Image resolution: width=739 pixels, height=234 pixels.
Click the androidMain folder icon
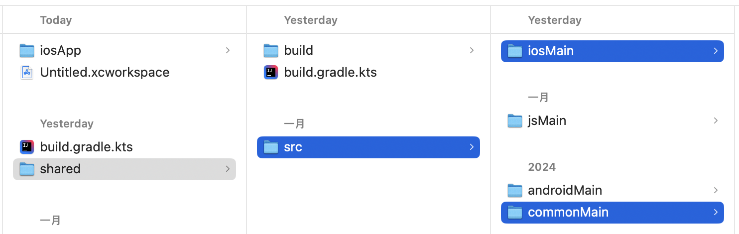pyautogui.click(x=514, y=190)
